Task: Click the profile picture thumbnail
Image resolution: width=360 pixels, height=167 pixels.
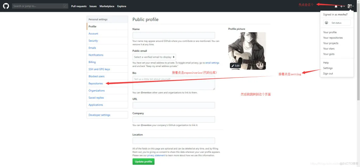Action: coord(247,49)
